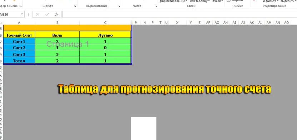297x140 pixels.
Task: Select the Лугано value in Тотал row
Action: tap(105, 60)
